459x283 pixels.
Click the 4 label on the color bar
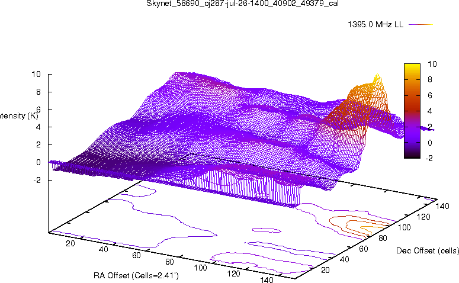pos(430,111)
